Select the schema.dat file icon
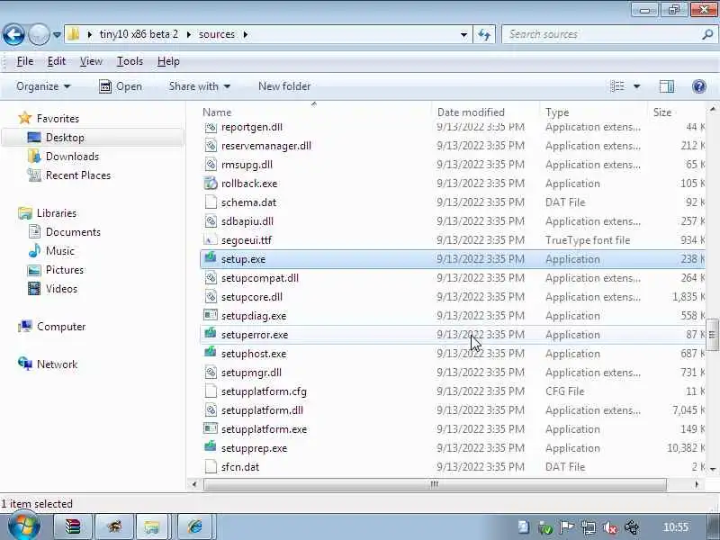 point(211,202)
